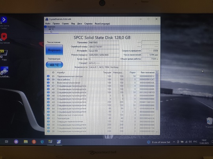Open the CrystalDiskInfo desktop shortcut
Screen dimensions: 213x159
pos(5,72)
